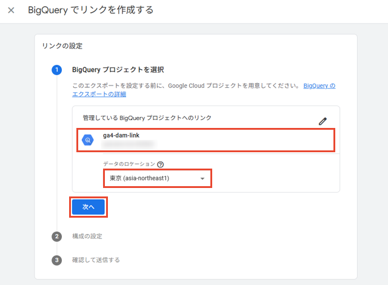Expand the 構成の設定 step
This screenshot has width=388, height=285.
pos(87,236)
